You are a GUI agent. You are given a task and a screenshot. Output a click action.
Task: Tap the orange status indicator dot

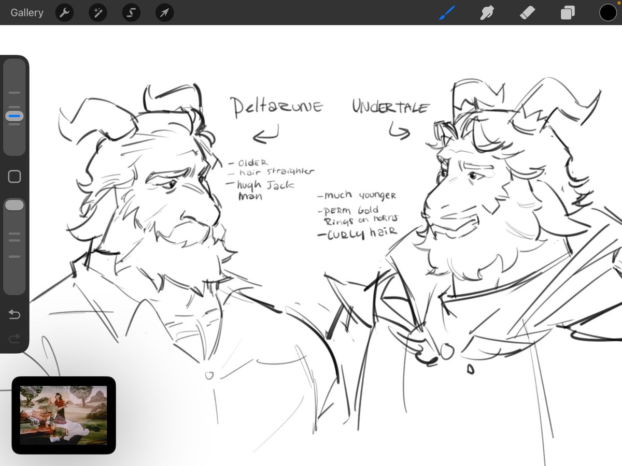click(618, 3)
